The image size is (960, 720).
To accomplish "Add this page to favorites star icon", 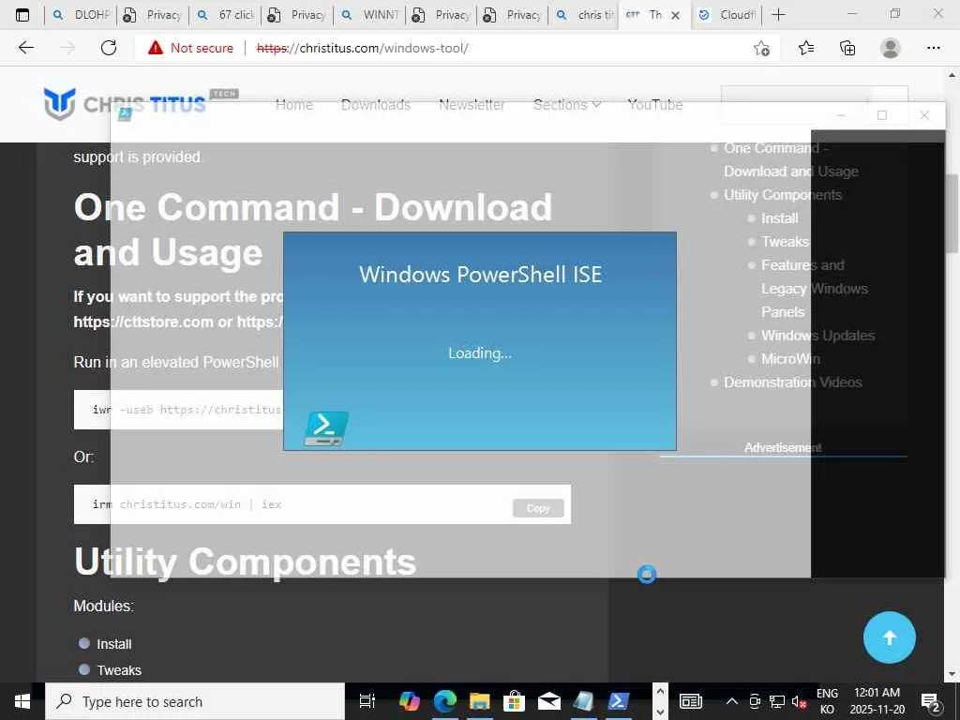I will click(761, 49).
